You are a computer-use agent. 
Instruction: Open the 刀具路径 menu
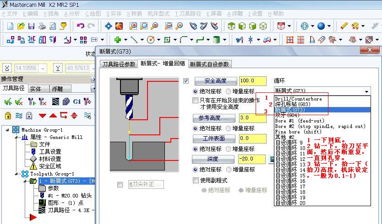tap(188, 14)
